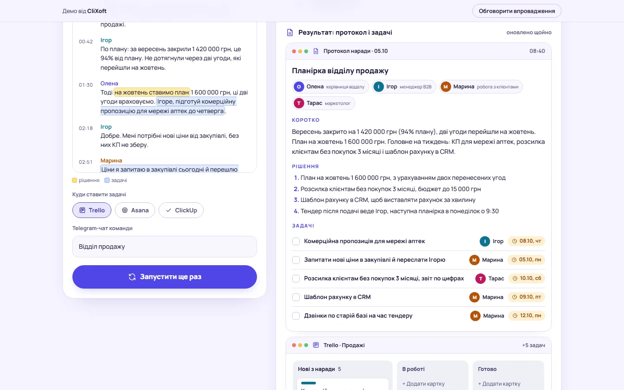Click the board icon before "Trello · Продажі"

pos(316,345)
